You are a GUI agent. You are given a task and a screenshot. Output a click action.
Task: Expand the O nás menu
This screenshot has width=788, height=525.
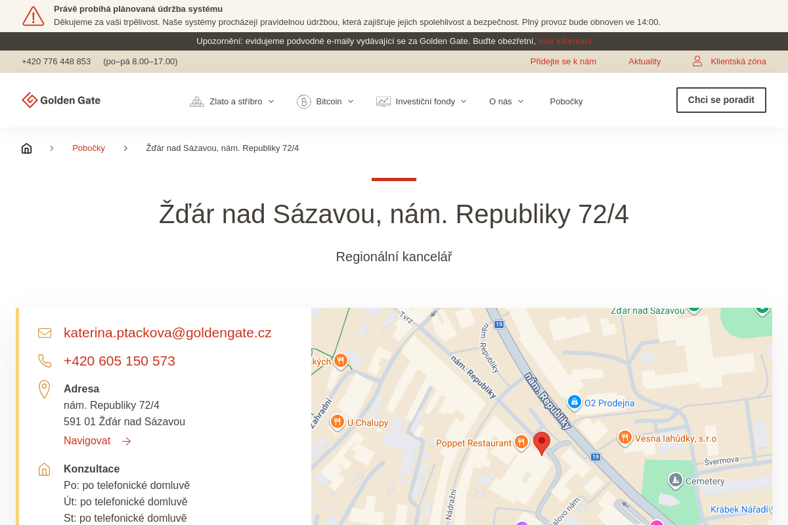[x=506, y=102]
